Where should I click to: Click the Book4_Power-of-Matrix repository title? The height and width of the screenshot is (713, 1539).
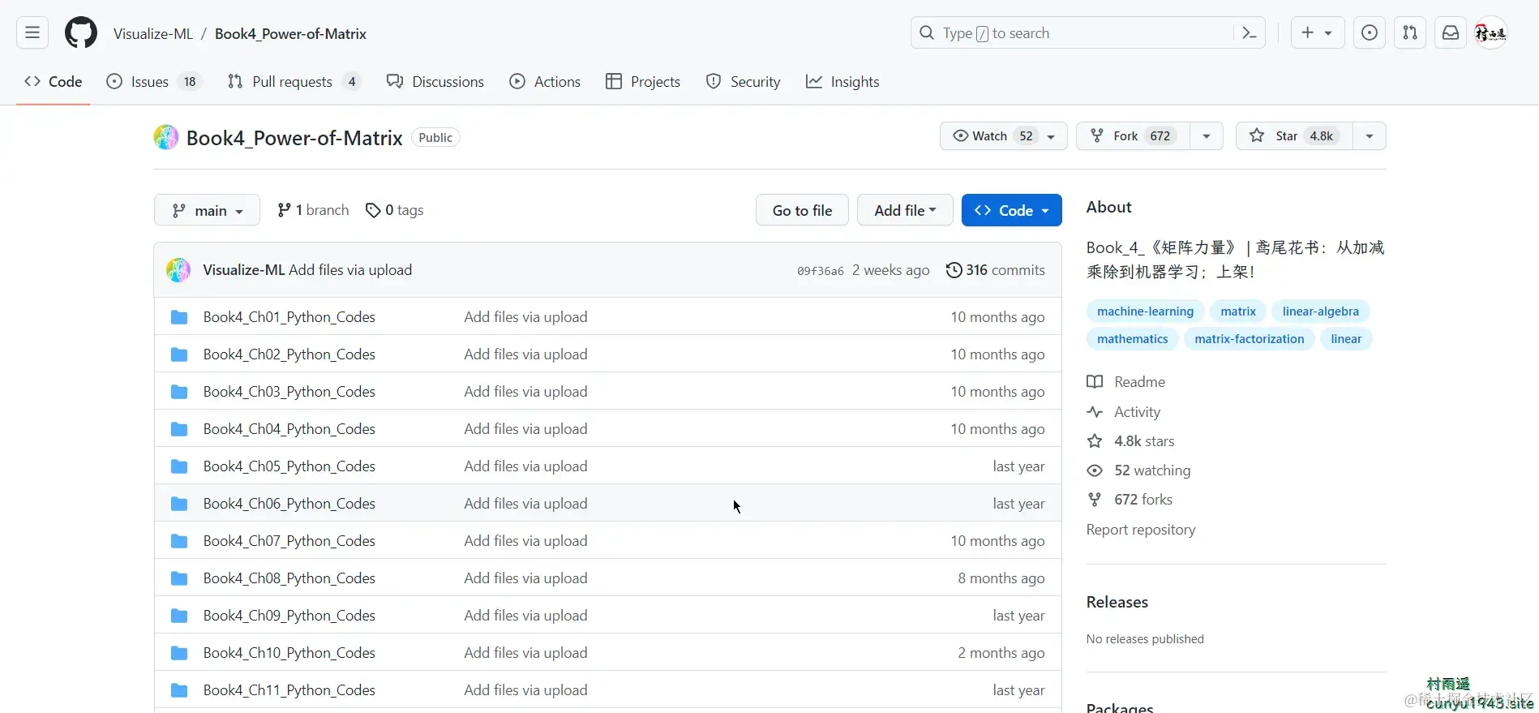coord(294,138)
